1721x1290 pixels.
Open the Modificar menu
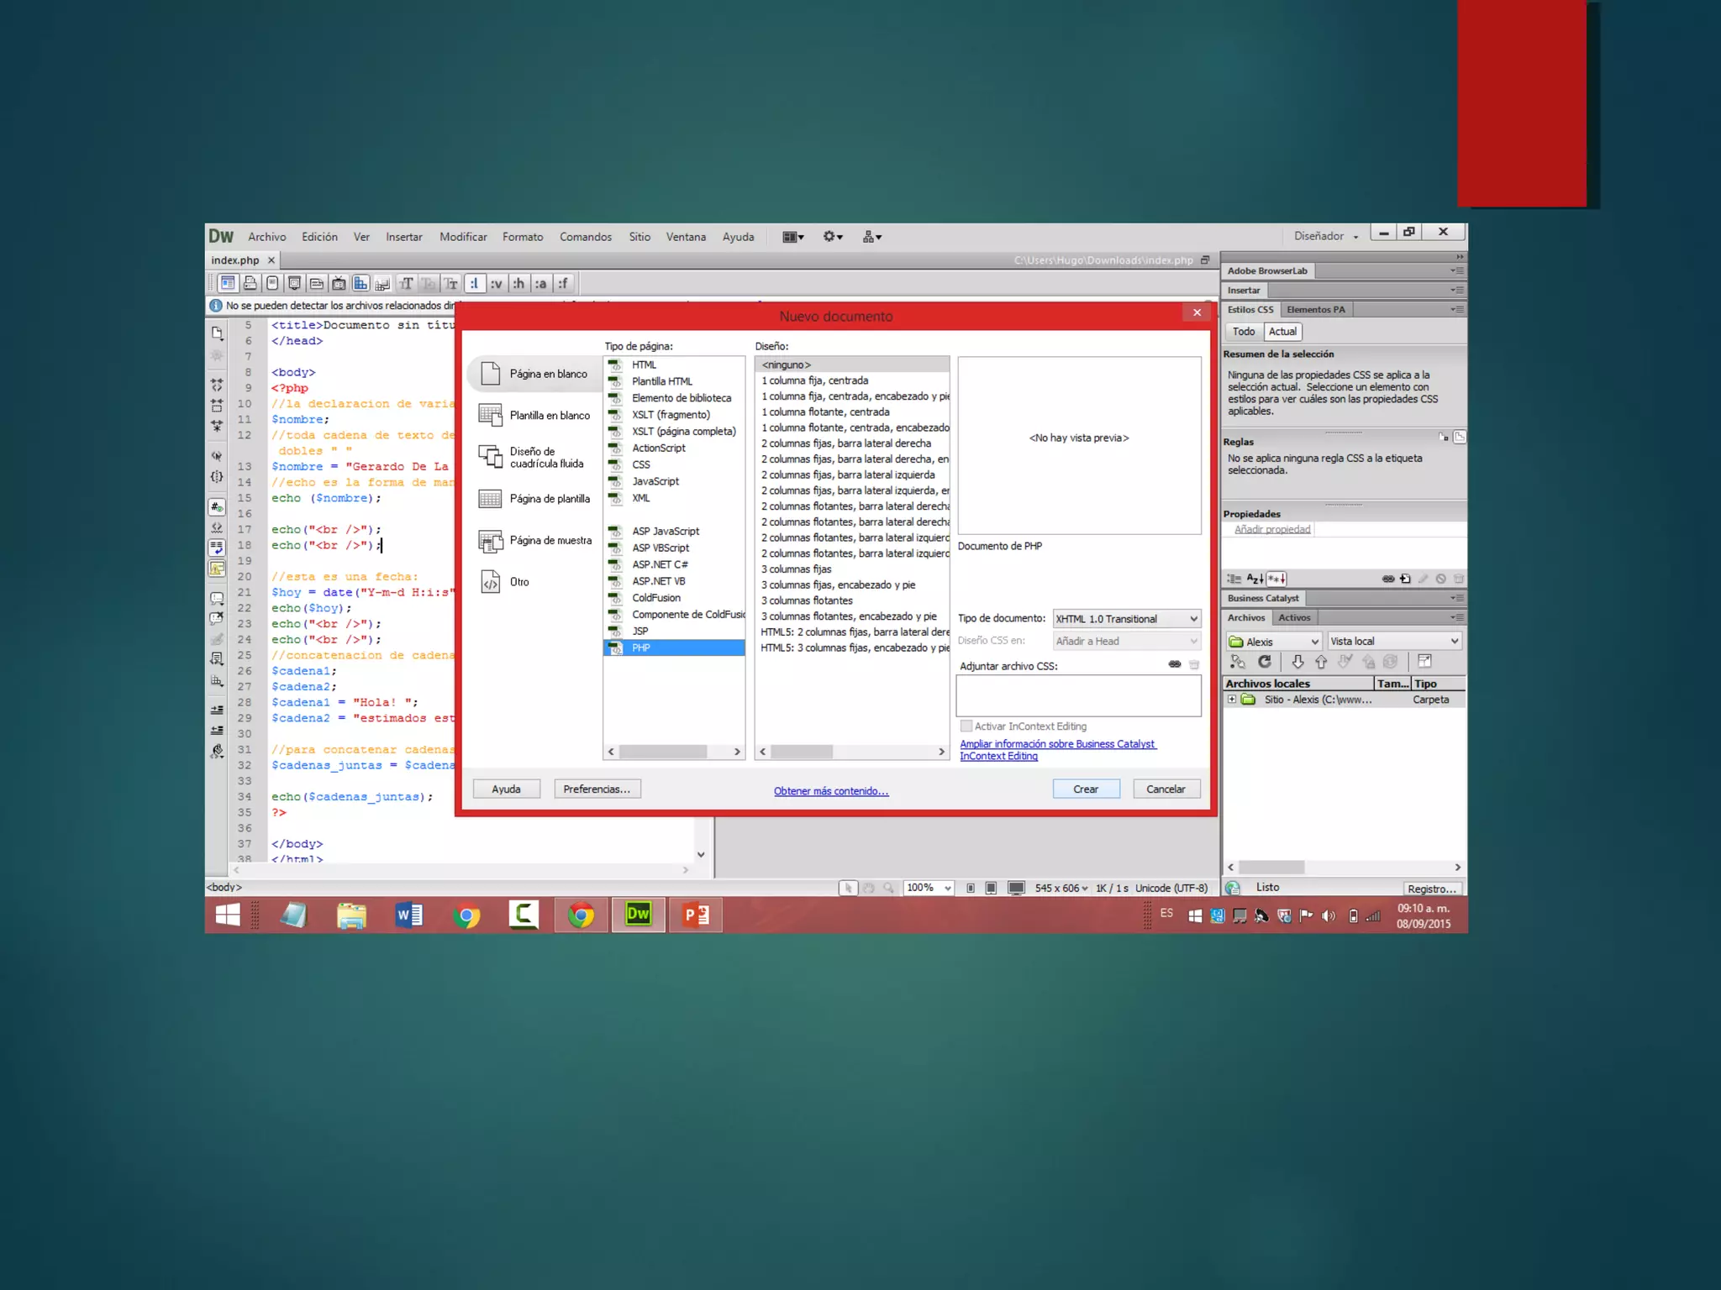click(463, 237)
